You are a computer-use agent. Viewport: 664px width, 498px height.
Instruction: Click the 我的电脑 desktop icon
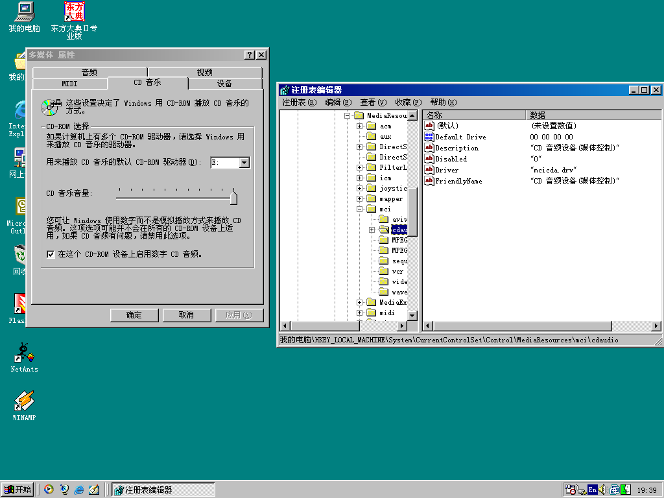pyautogui.click(x=25, y=12)
